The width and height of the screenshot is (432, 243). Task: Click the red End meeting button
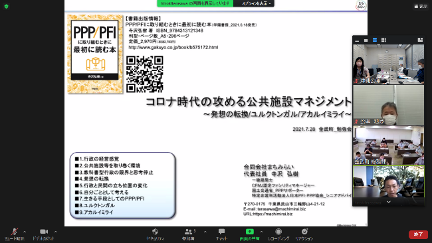(418, 234)
